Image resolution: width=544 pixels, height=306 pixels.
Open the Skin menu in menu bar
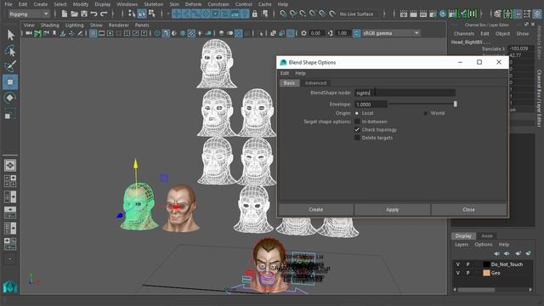pyautogui.click(x=174, y=4)
